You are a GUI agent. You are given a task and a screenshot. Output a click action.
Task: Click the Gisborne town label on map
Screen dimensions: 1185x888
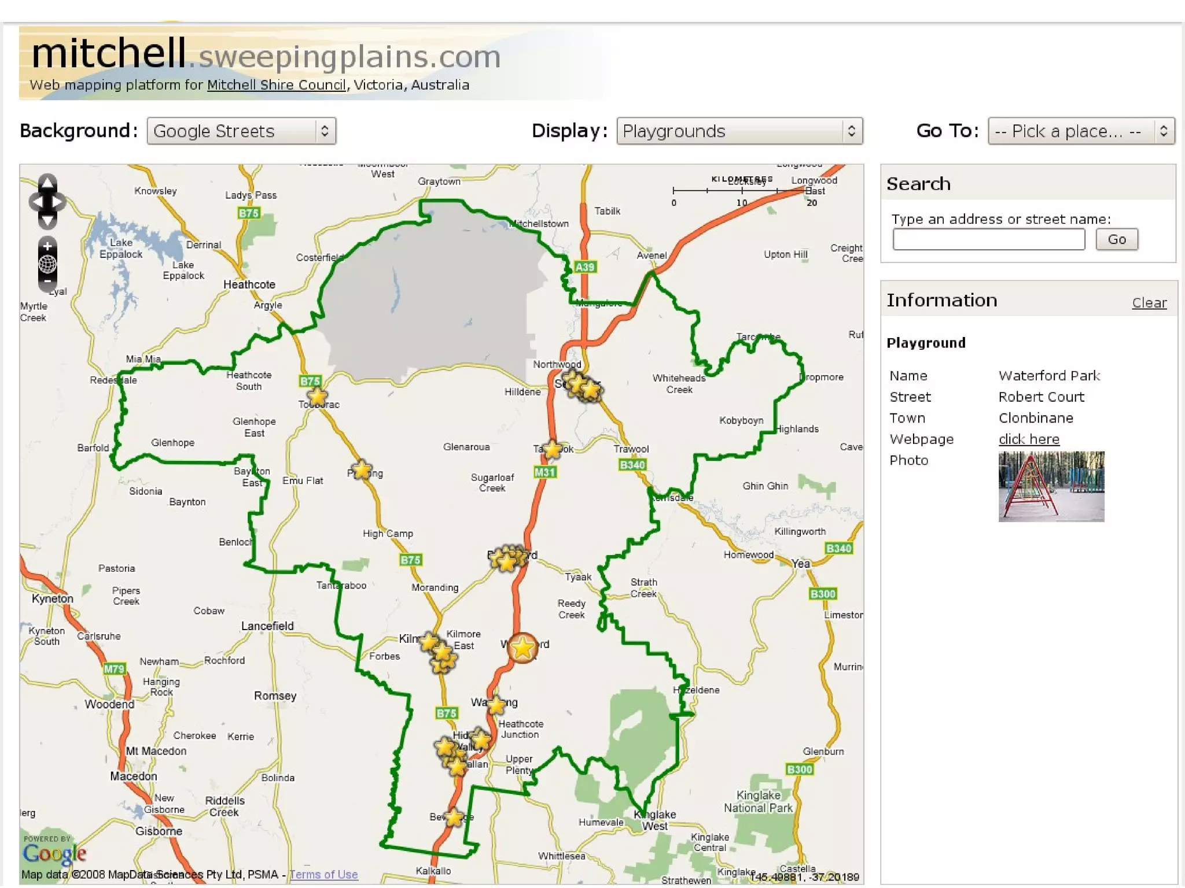[159, 831]
